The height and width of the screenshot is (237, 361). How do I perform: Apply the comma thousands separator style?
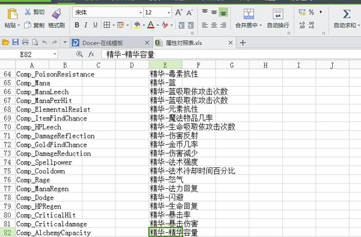321,12
